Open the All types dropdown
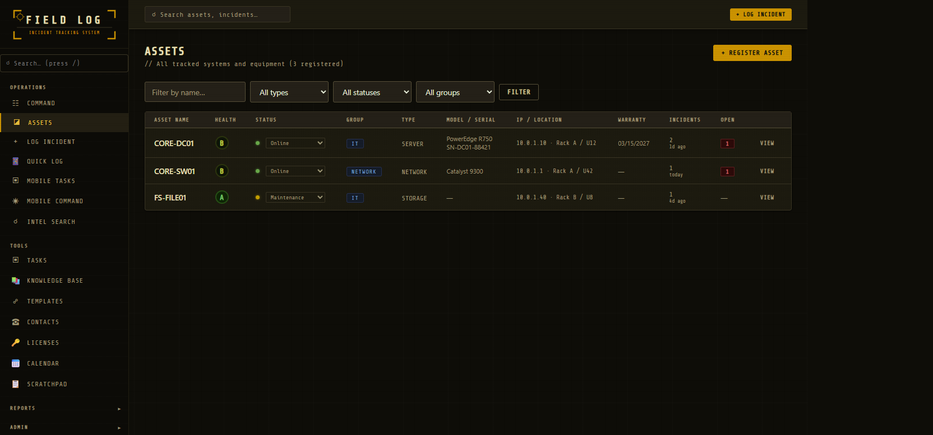Image resolution: width=933 pixels, height=435 pixels. 289,92
